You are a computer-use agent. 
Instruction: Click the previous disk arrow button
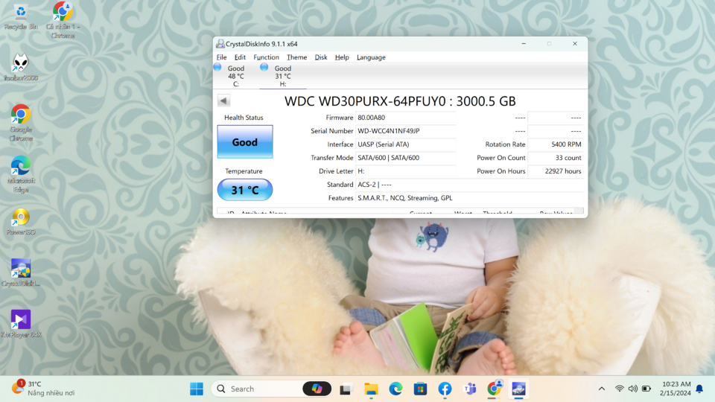pyautogui.click(x=223, y=100)
